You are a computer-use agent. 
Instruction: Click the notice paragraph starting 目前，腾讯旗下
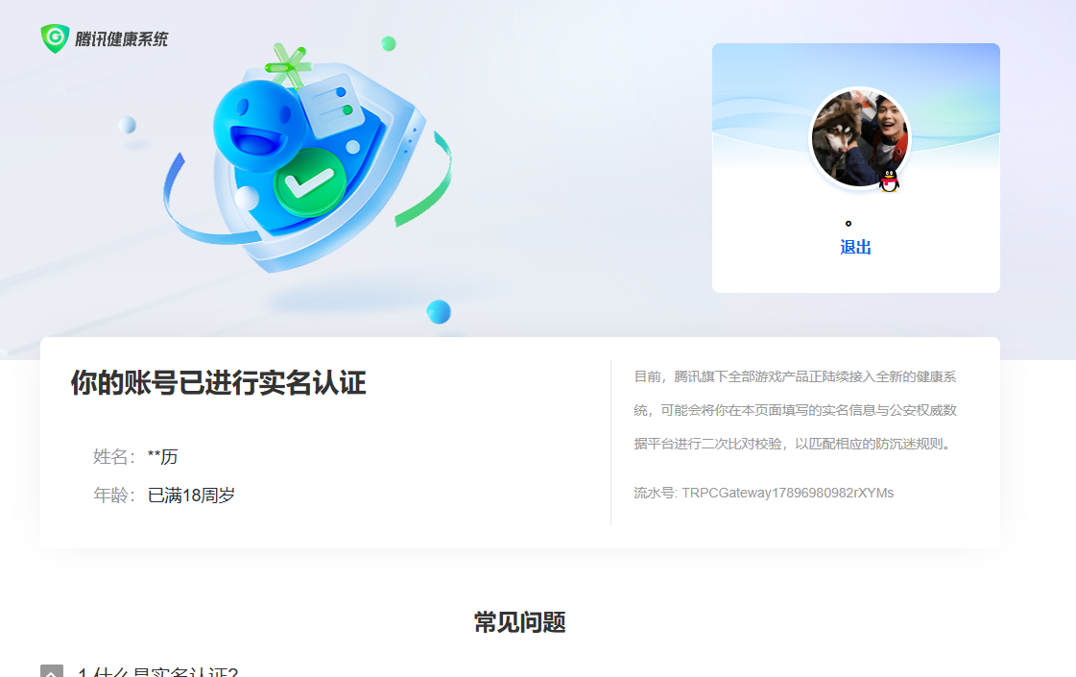click(796, 410)
